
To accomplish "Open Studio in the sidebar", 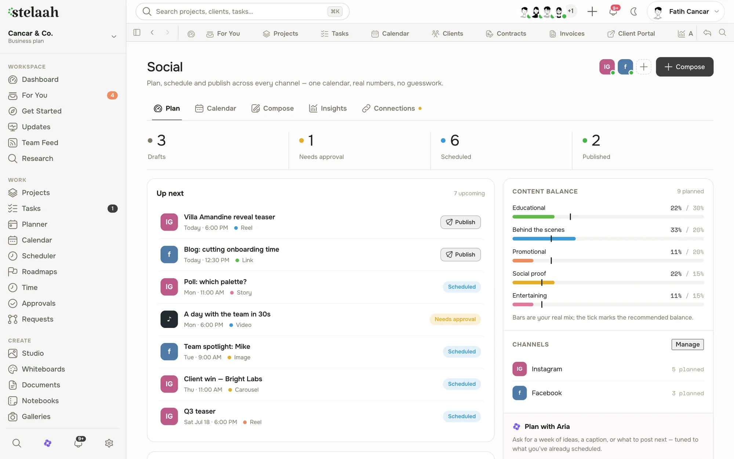I will (63, 353).
